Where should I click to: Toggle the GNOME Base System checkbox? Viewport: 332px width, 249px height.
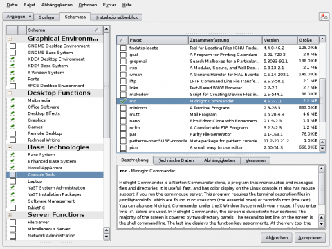point(12,53)
